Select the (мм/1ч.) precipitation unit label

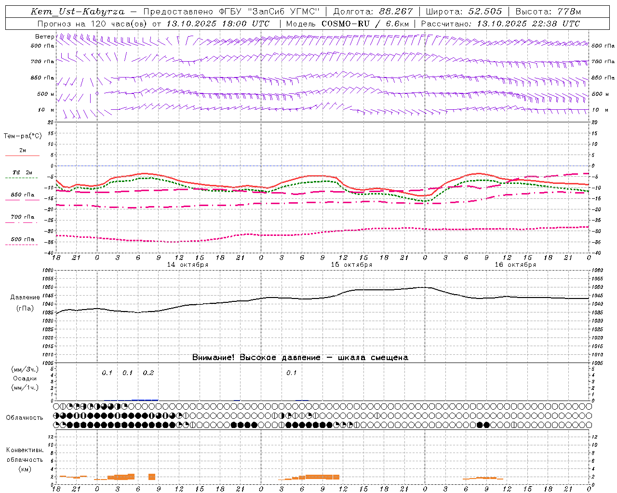click(25, 388)
